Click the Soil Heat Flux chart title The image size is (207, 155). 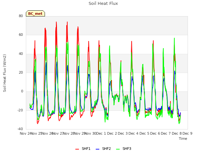tap(103, 4)
